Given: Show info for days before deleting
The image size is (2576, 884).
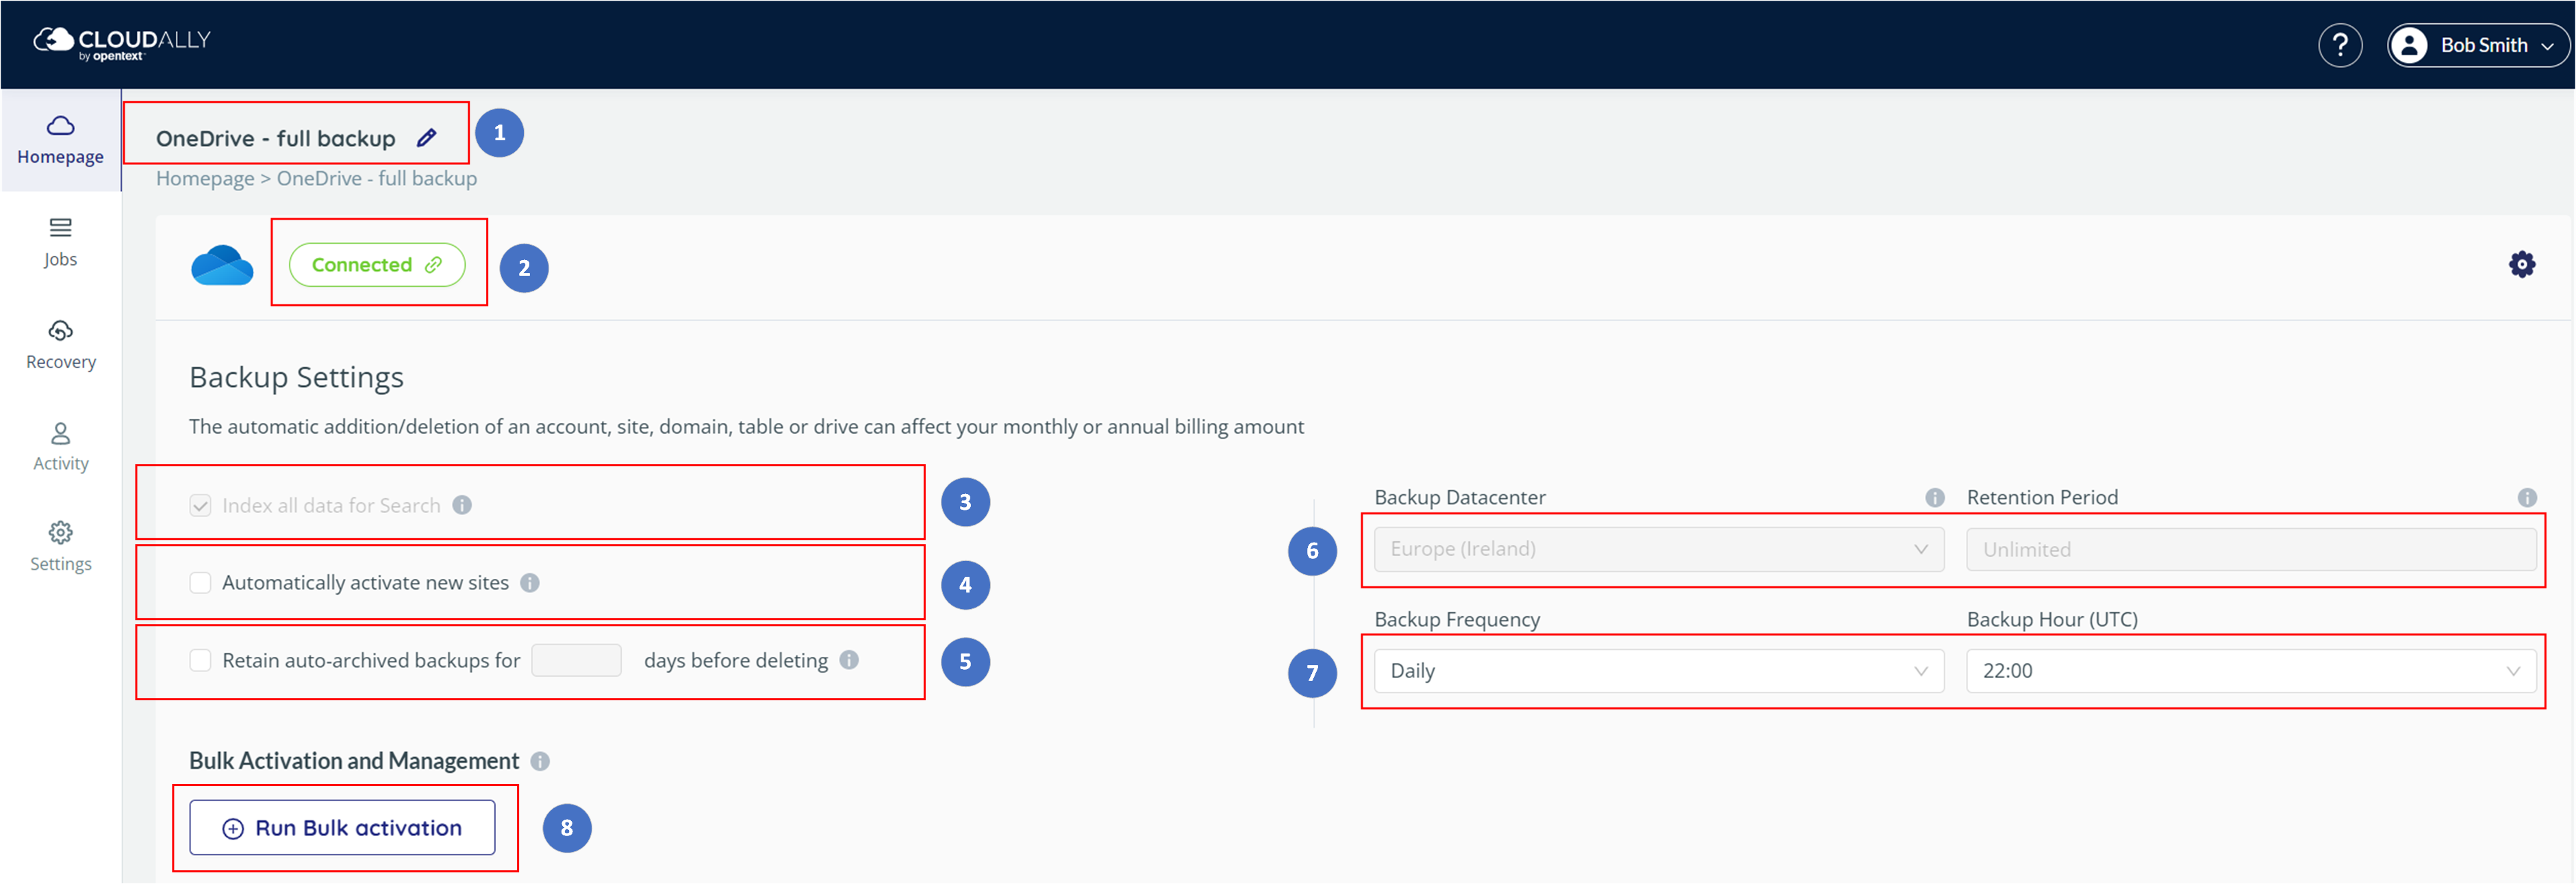Looking at the screenshot, I should 849,660.
